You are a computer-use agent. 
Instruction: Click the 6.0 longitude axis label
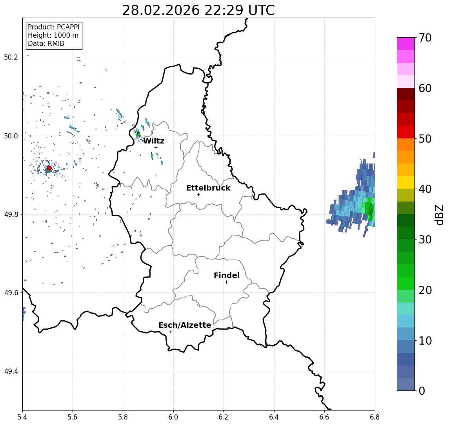(173, 417)
